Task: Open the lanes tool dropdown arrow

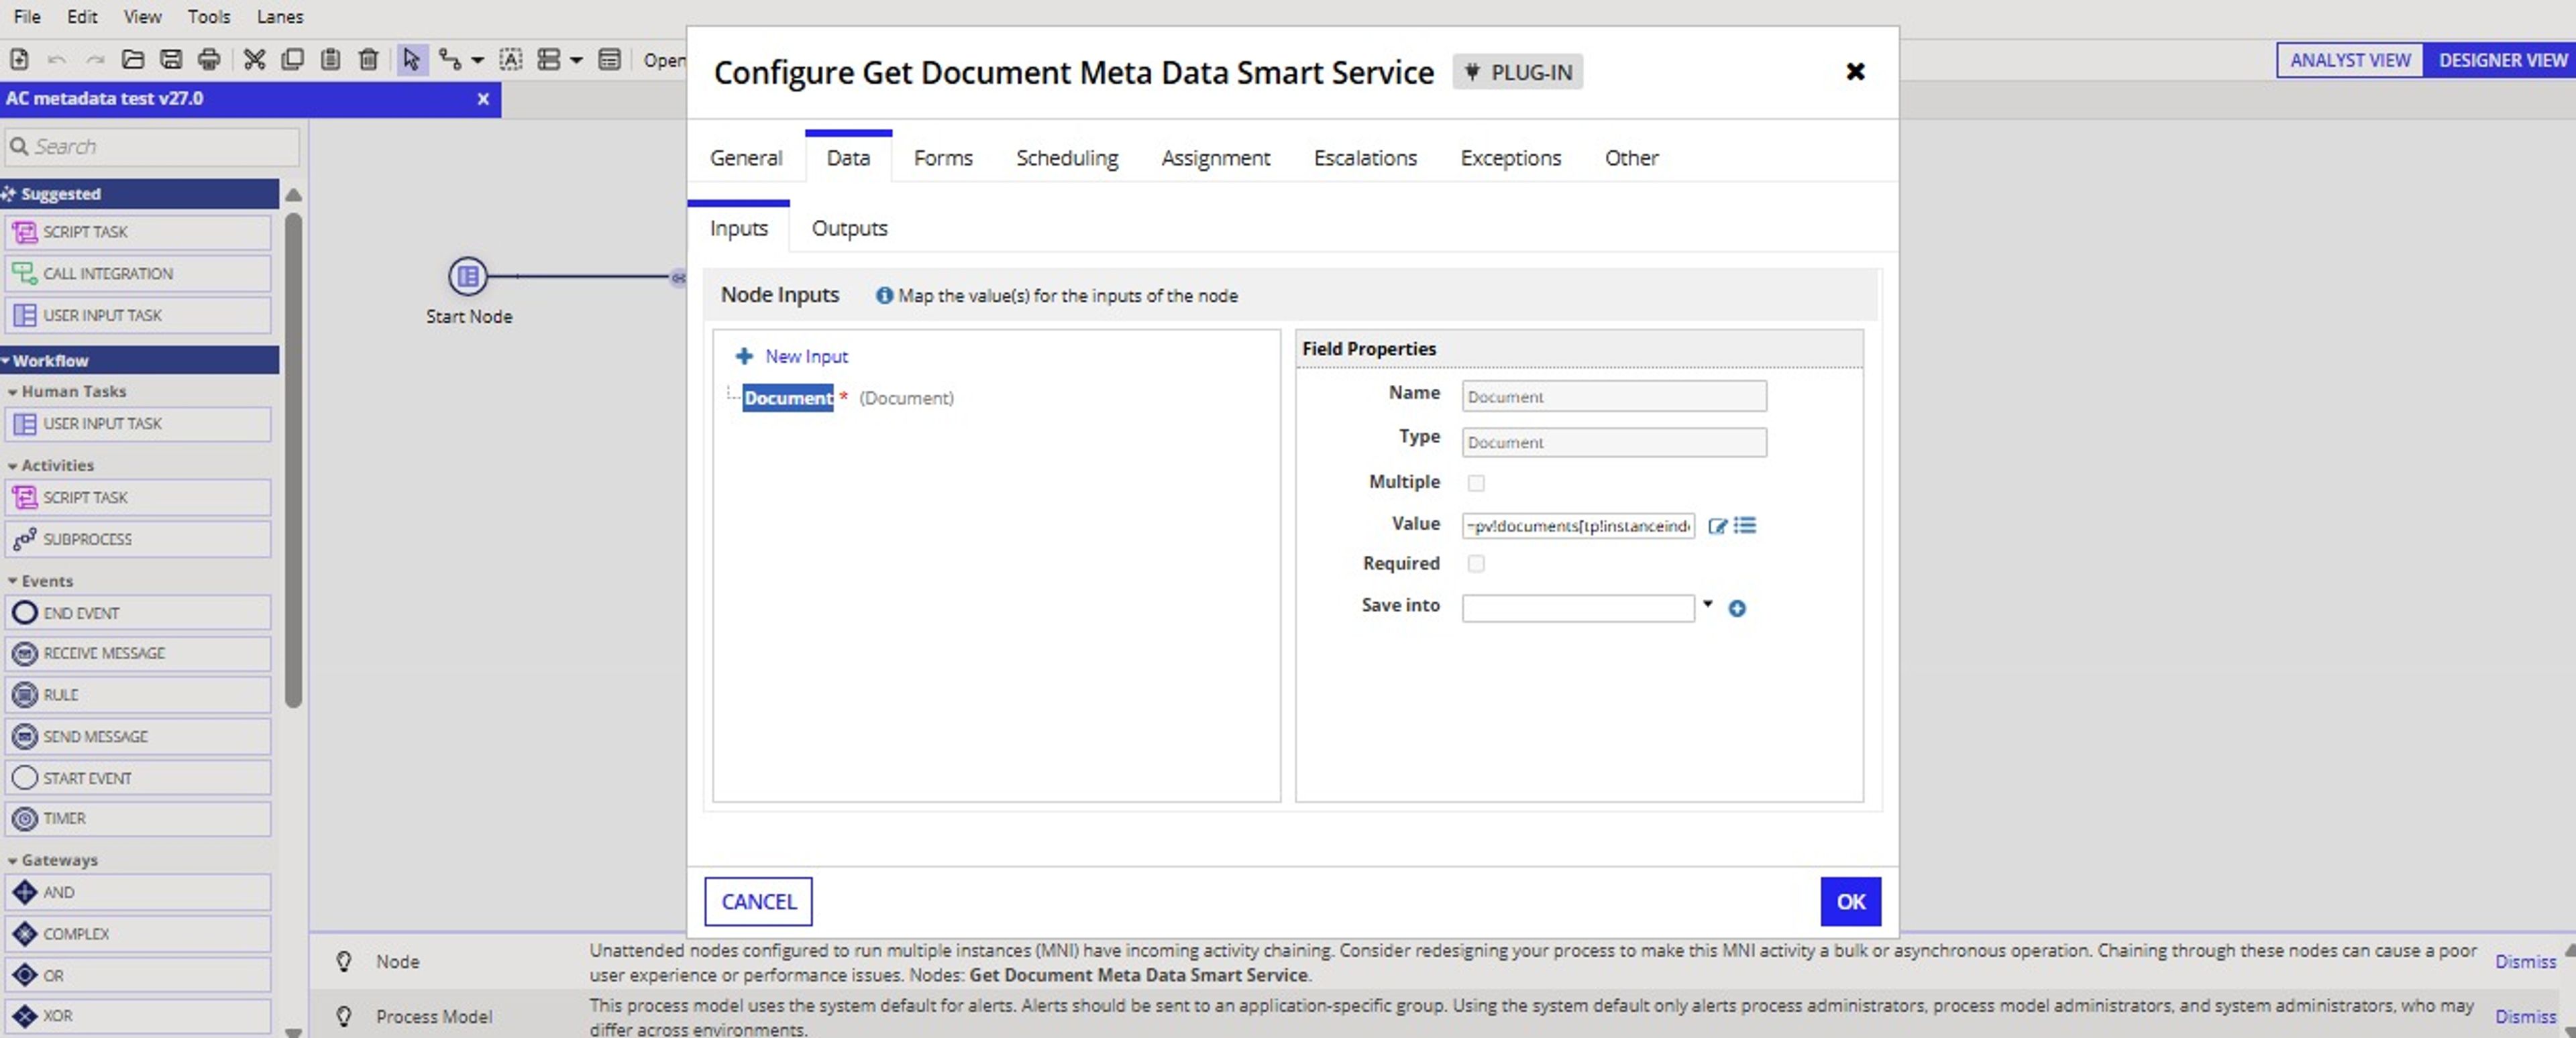Action: 576,61
